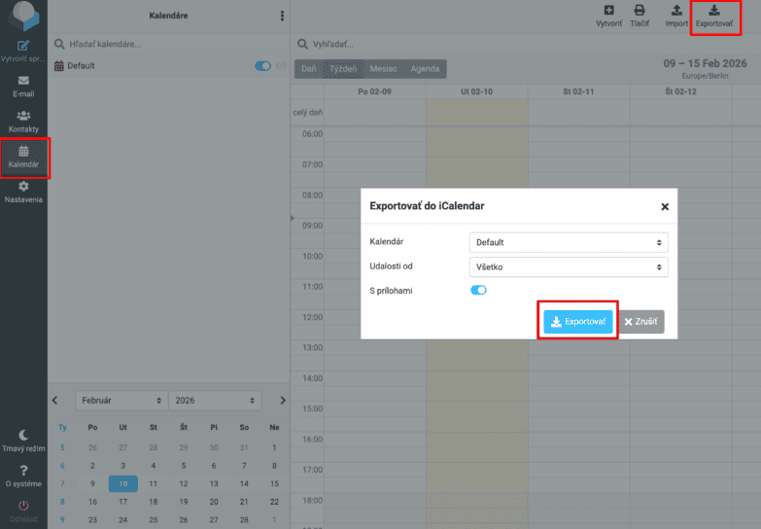Image resolution: width=761 pixels, height=529 pixels.
Task: Close the Exportovať do iCalendar dialog
Action: click(665, 207)
